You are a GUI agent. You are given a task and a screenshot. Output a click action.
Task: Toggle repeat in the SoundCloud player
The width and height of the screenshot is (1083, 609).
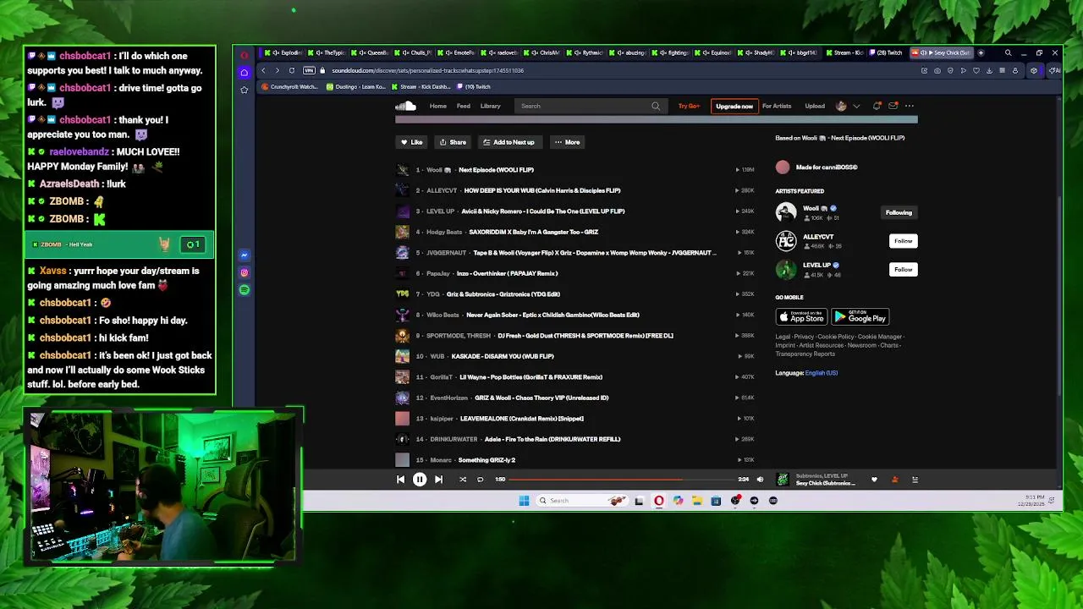(480, 480)
